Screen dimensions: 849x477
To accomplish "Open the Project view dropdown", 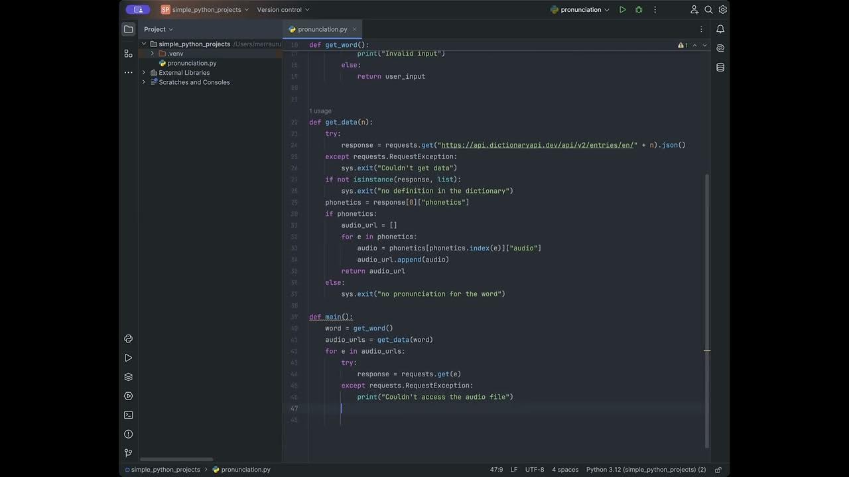I will pyautogui.click(x=159, y=29).
